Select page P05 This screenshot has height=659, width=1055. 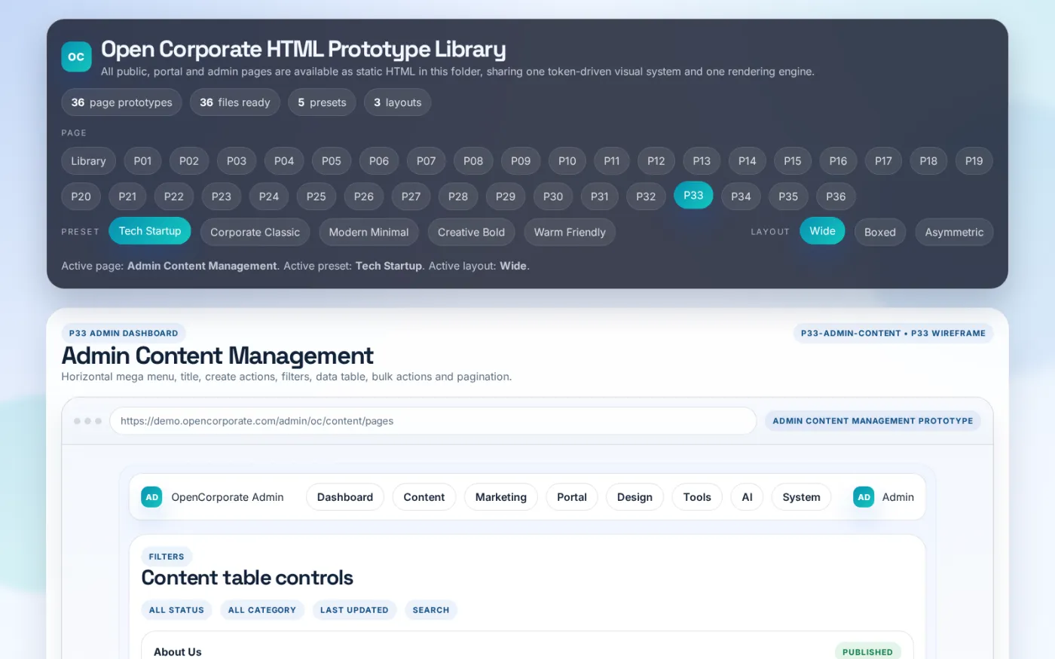[332, 160]
